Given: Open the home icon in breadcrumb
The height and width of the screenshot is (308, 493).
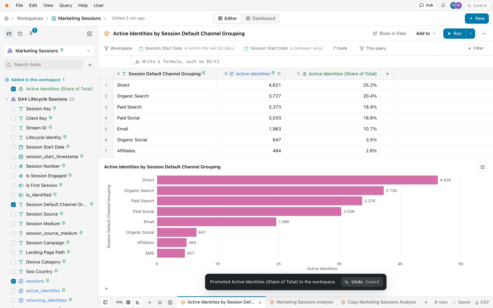Looking at the screenshot, I should tap(6, 18).
